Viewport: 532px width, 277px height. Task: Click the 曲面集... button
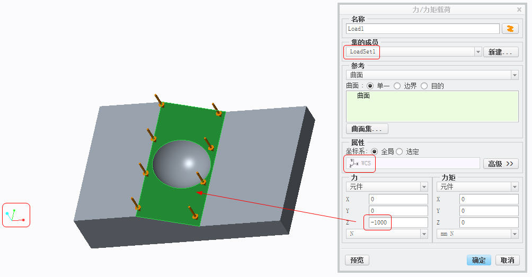pyautogui.click(x=367, y=129)
